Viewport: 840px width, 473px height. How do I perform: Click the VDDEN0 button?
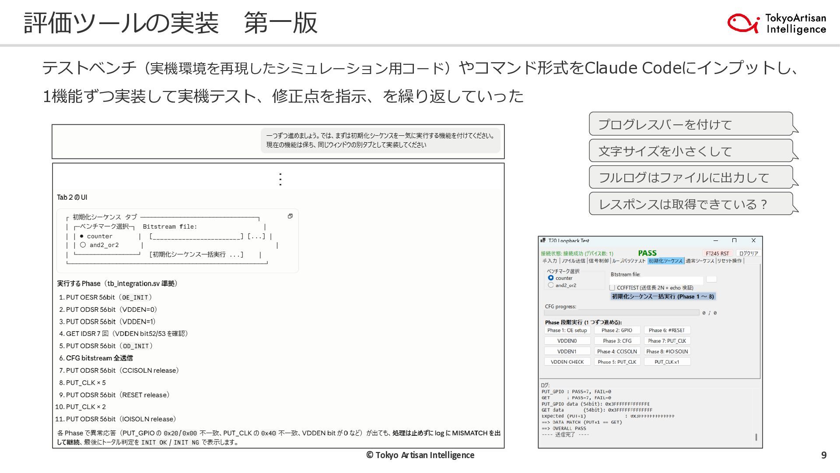[567, 341]
